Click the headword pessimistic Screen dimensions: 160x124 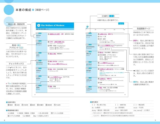pyautogui.click(x=90, y=47)
